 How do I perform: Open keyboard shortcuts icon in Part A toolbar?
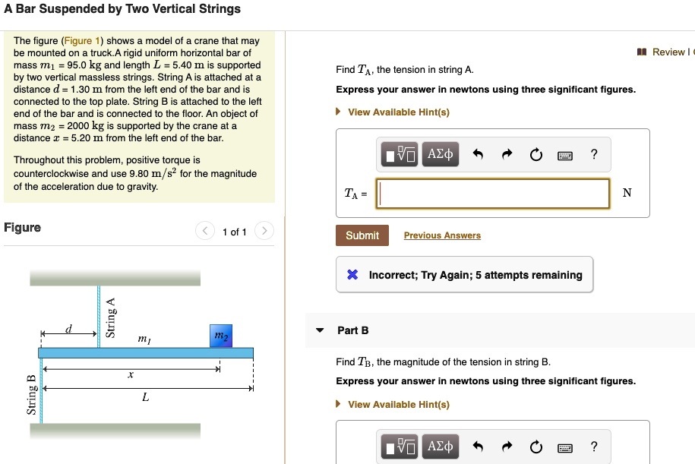(564, 156)
